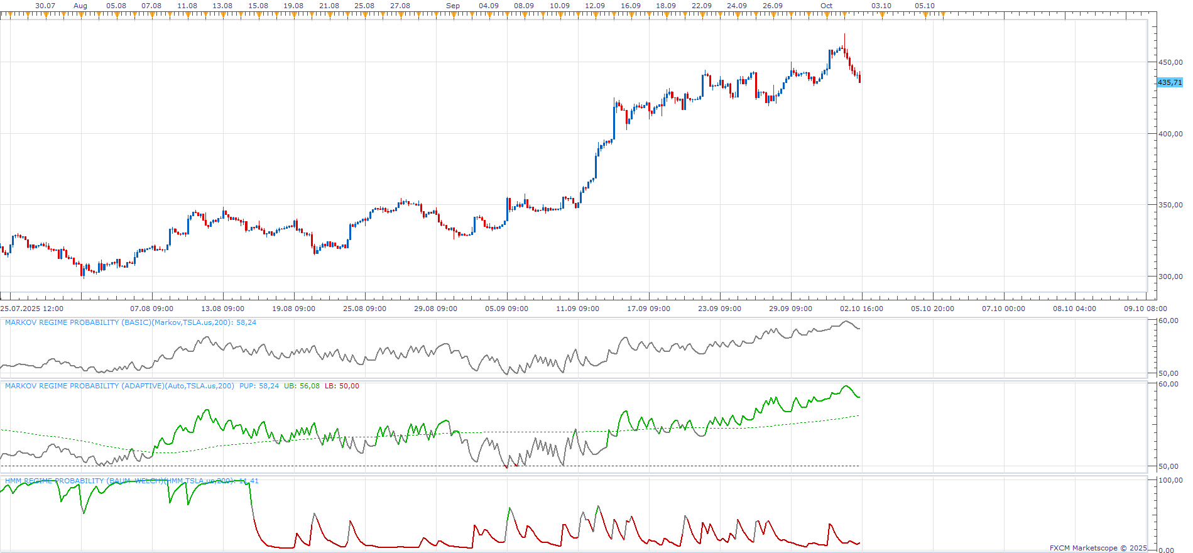Click the orange marker under Aug label
The image size is (1193, 553).
click(81, 15)
